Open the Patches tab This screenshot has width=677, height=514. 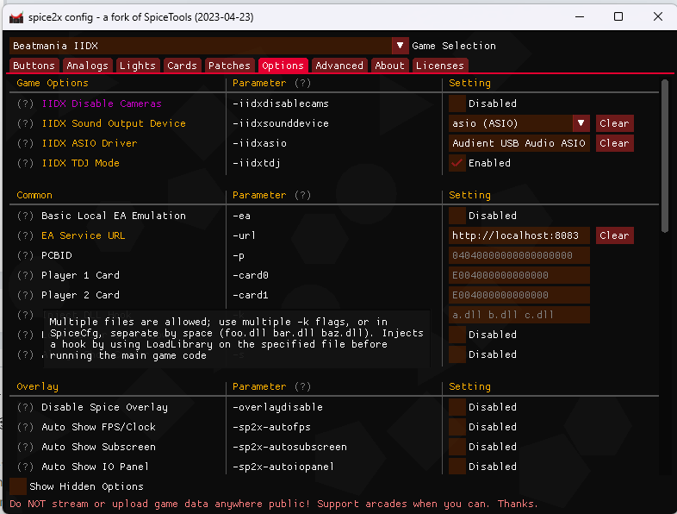click(x=229, y=66)
